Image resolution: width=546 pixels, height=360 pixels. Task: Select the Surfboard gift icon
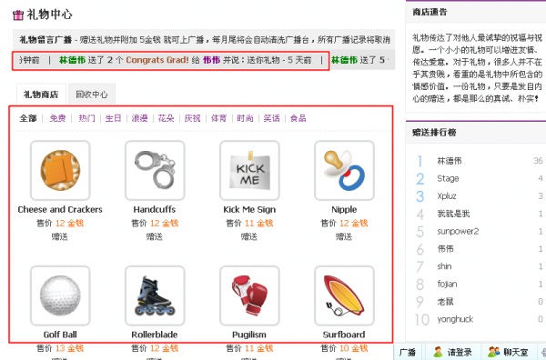(x=344, y=295)
